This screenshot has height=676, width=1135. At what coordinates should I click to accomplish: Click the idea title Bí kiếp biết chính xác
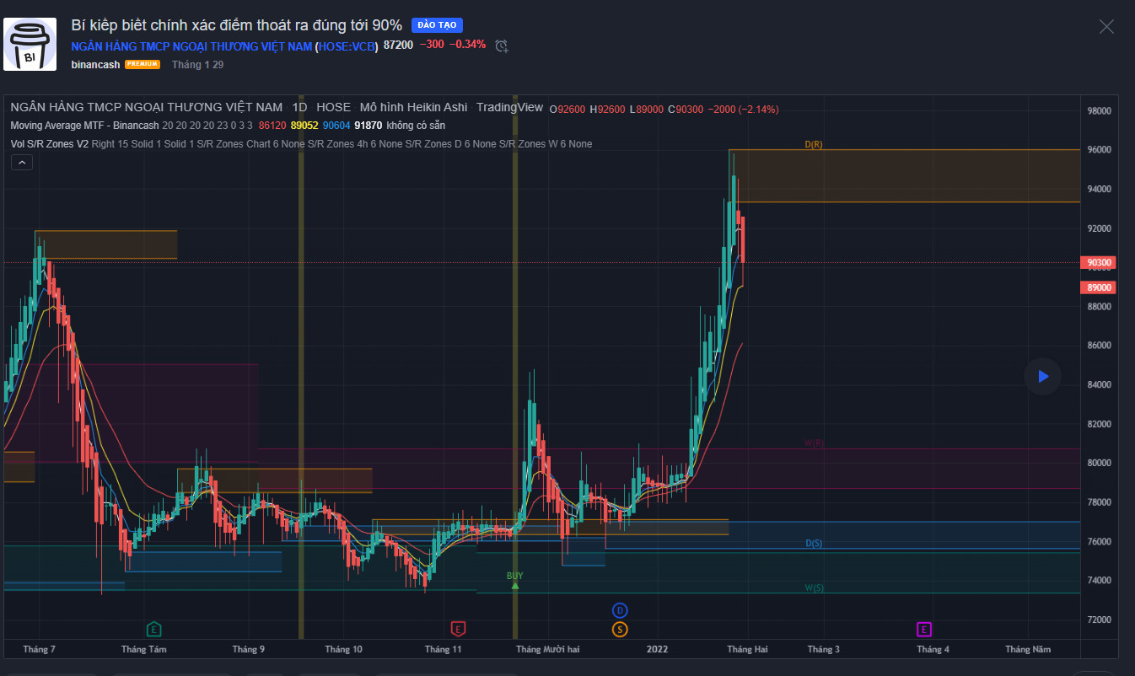click(x=236, y=25)
